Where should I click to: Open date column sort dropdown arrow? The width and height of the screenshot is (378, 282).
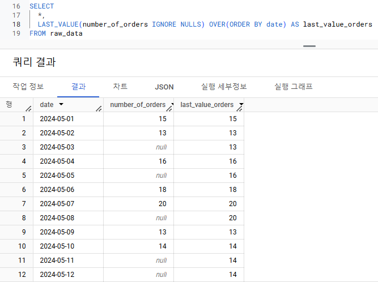[x=61, y=104]
